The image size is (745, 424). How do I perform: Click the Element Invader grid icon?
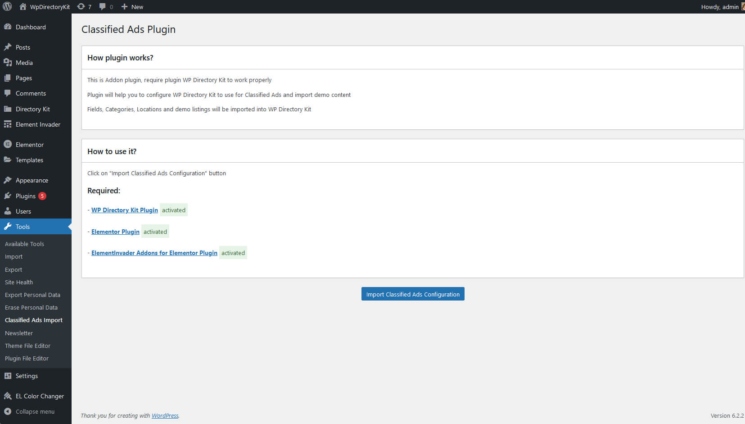pos(8,124)
